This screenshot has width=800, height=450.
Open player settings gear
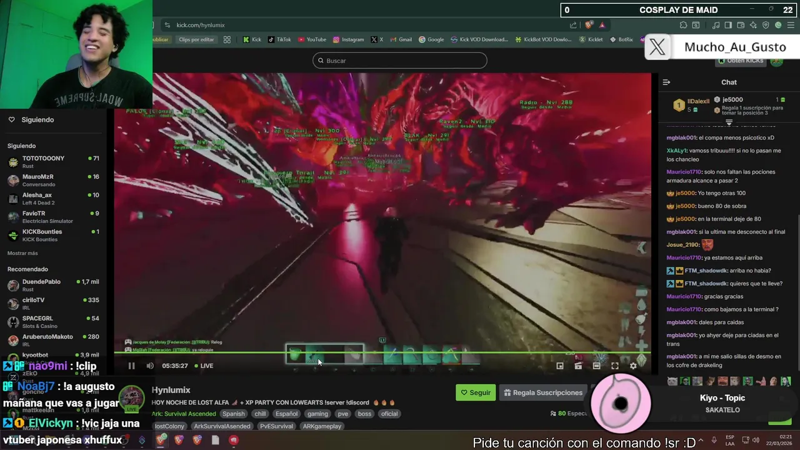click(633, 366)
